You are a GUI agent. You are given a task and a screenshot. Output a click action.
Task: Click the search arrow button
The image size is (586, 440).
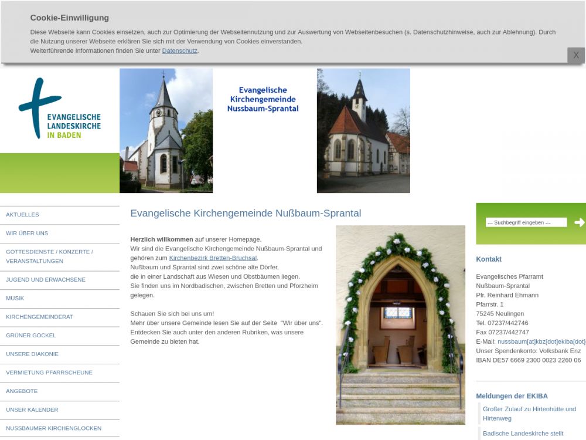point(579,222)
